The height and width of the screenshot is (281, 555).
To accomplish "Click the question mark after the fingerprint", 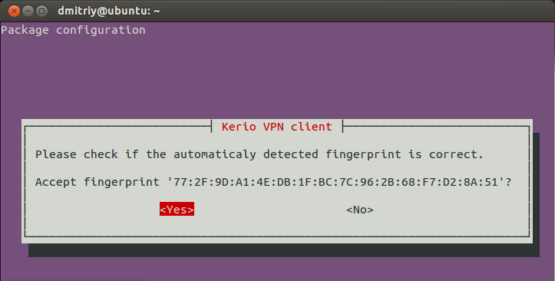I will click(508, 182).
